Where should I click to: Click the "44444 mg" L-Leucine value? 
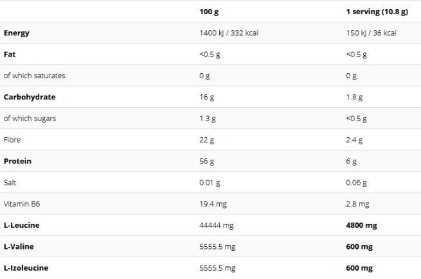[x=217, y=225]
